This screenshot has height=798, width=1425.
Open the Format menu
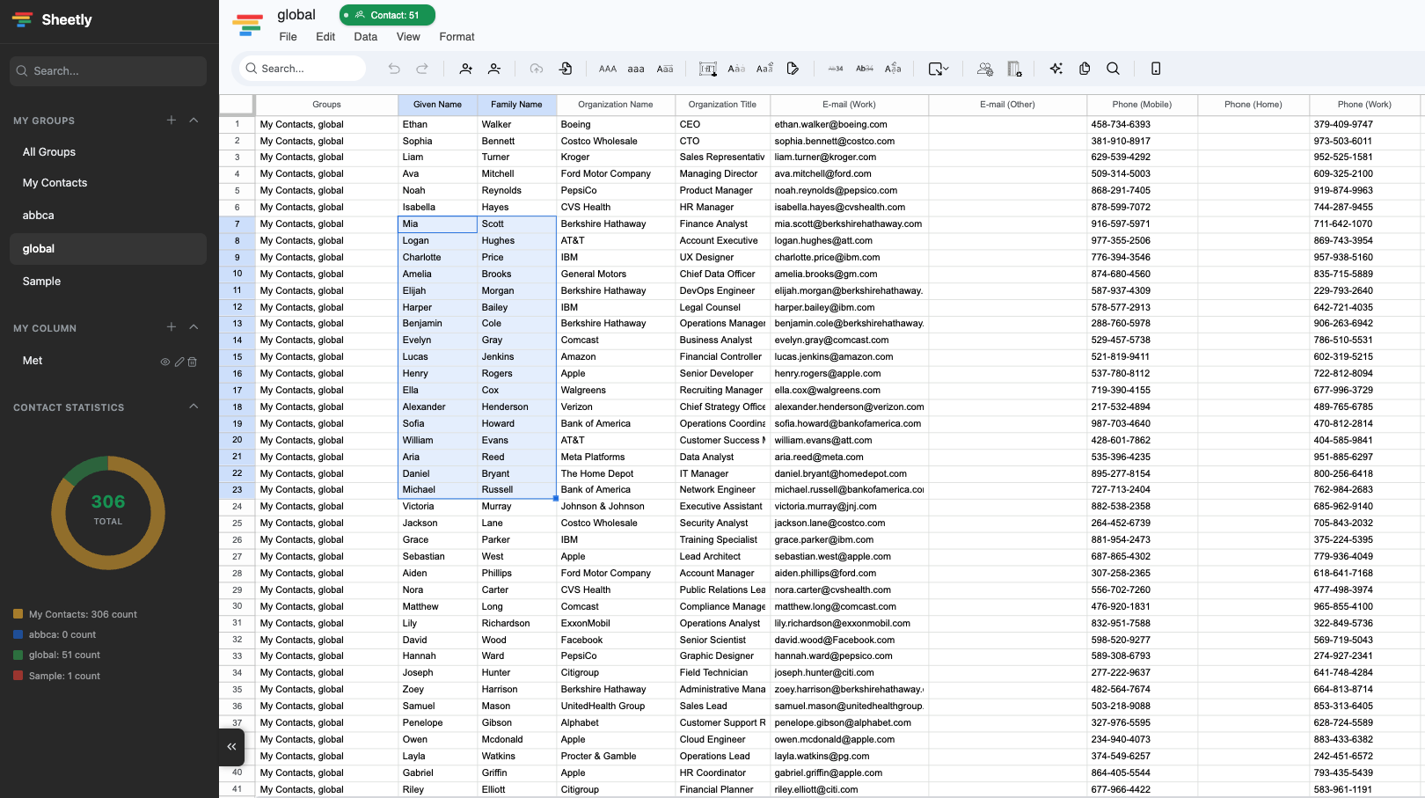(x=457, y=37)
